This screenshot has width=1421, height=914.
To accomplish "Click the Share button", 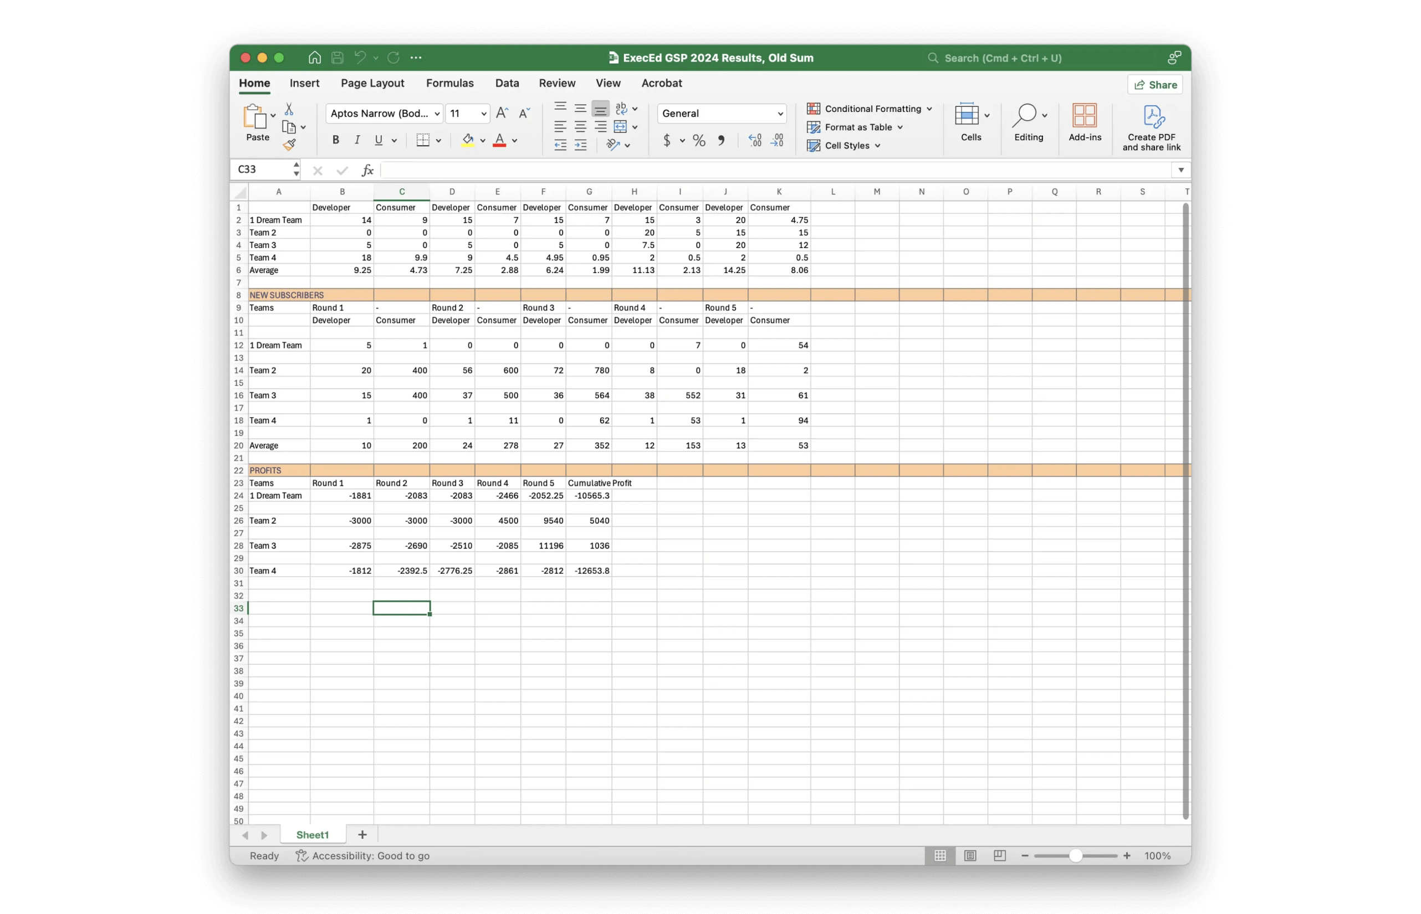I will (1154, 84).
